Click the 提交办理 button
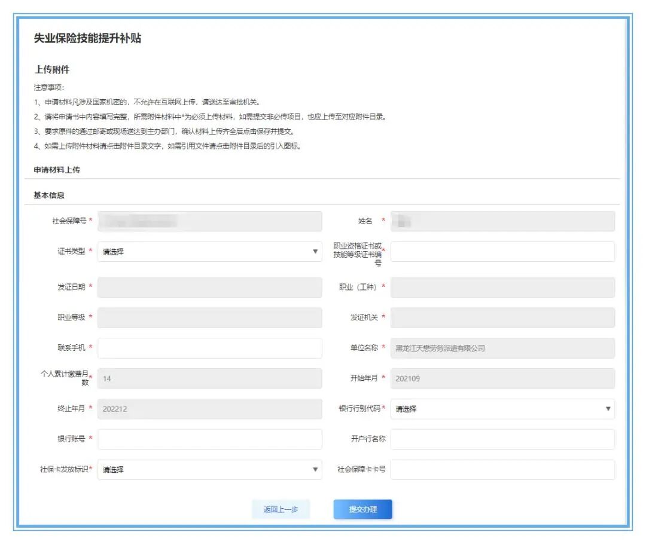This screenshot has height=544, width=646. [x=362, y=509]
